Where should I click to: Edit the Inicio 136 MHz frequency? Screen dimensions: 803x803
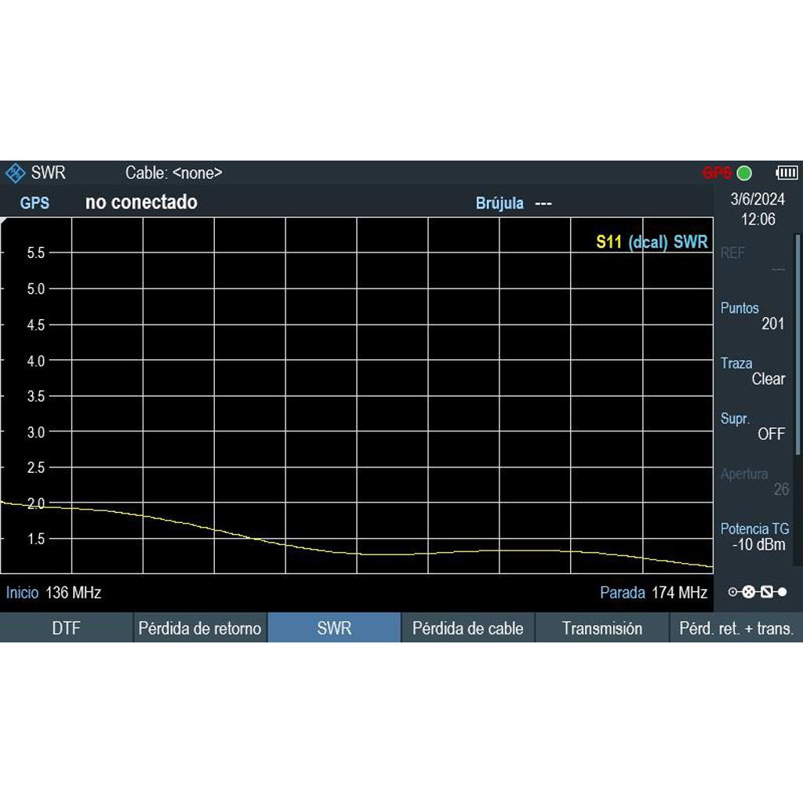tap(54, 593)
